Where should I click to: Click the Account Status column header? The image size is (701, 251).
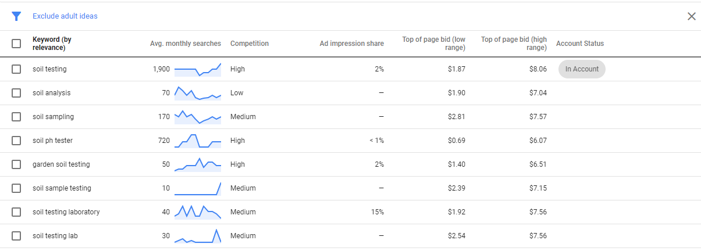[x=580, y=44]
